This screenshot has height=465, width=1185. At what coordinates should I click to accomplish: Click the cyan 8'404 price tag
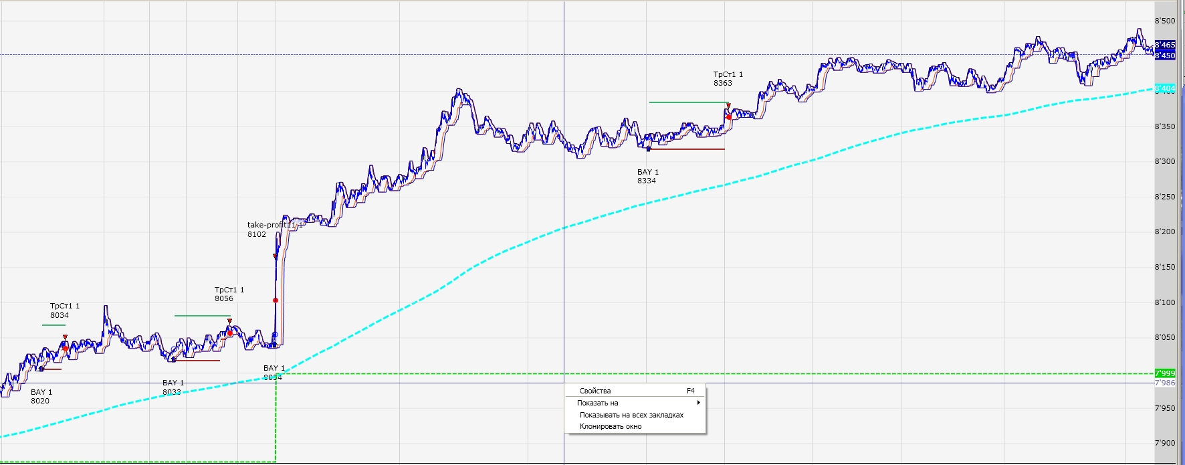pos(1164,88)
